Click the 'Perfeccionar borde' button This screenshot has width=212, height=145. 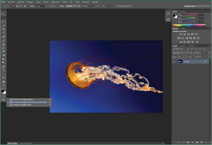[x=124, y=6]
